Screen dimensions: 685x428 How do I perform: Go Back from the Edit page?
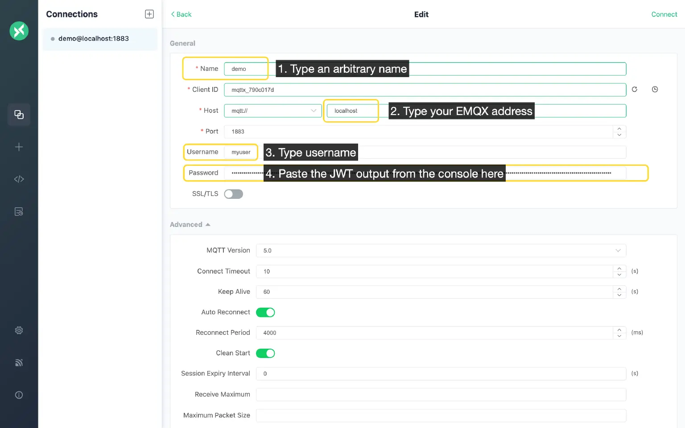point(181,14)
